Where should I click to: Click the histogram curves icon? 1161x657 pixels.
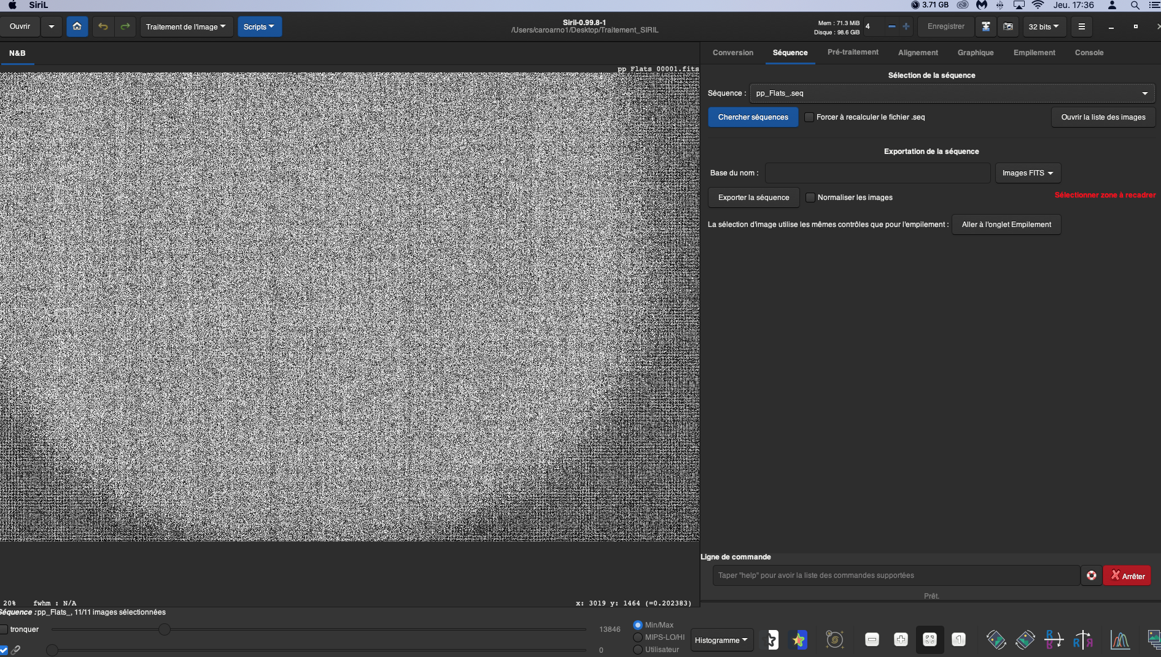pyautogui.click(x=1120, y=640)
